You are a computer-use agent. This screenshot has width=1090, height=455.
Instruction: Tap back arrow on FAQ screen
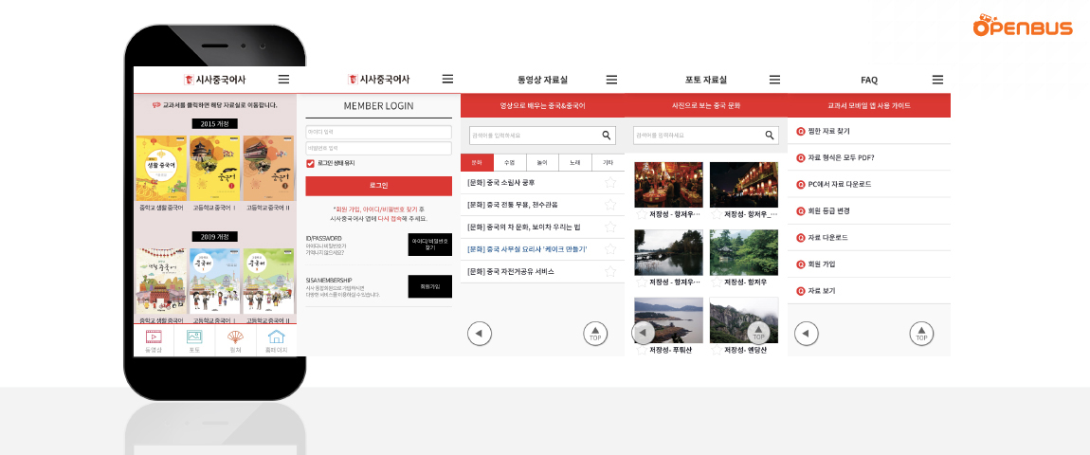pyautogui.click(x=807, y=334)
